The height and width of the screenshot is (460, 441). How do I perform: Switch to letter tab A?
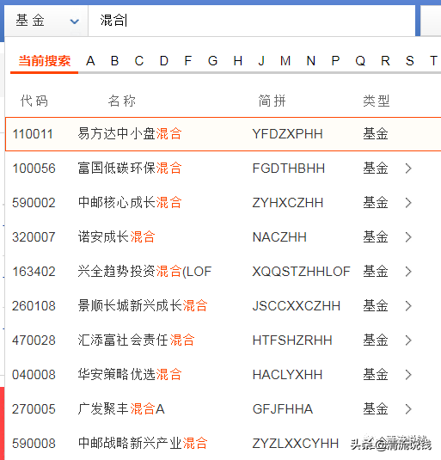[90, 61]
